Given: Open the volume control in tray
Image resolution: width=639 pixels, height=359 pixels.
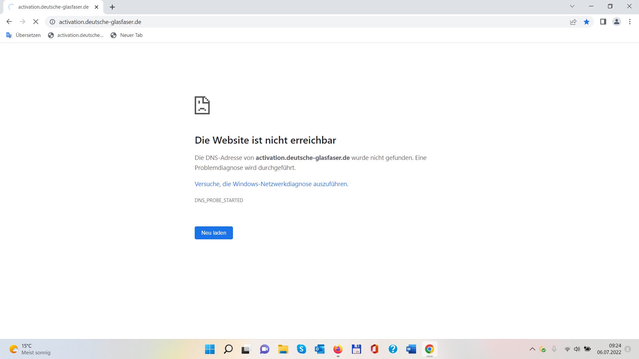Looking at the screenshot, I should click(577, 349).
